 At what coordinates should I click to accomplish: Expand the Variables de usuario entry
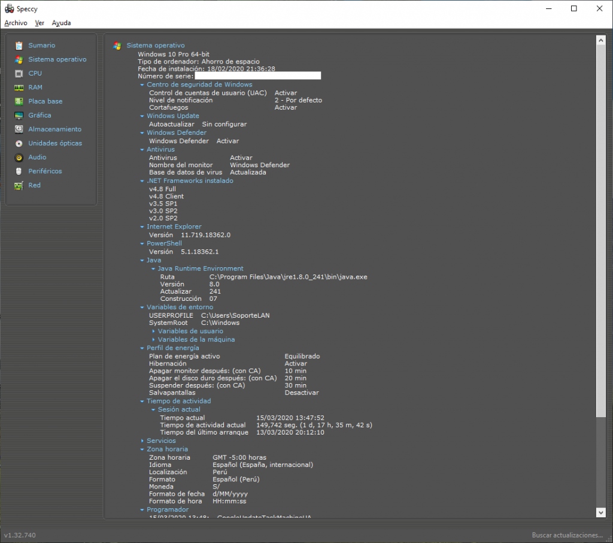[155, 331]
